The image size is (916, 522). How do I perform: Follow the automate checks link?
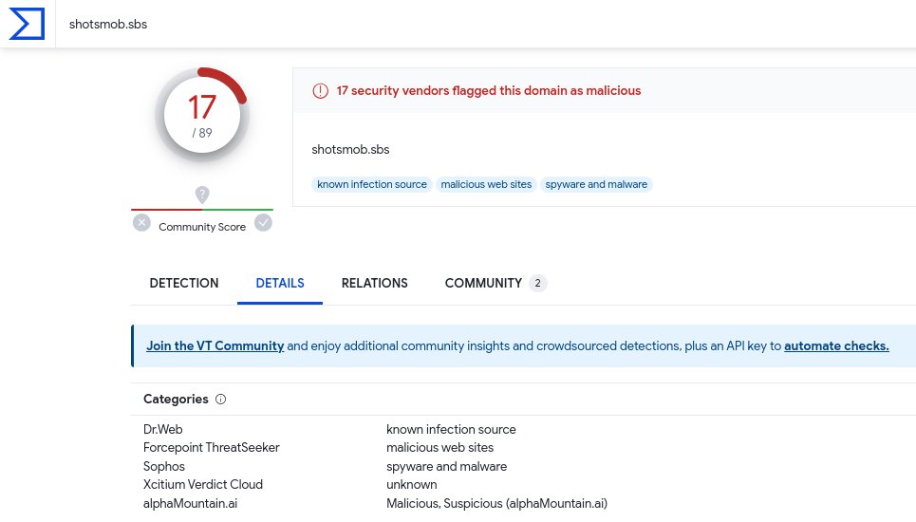tap(836, 345)
